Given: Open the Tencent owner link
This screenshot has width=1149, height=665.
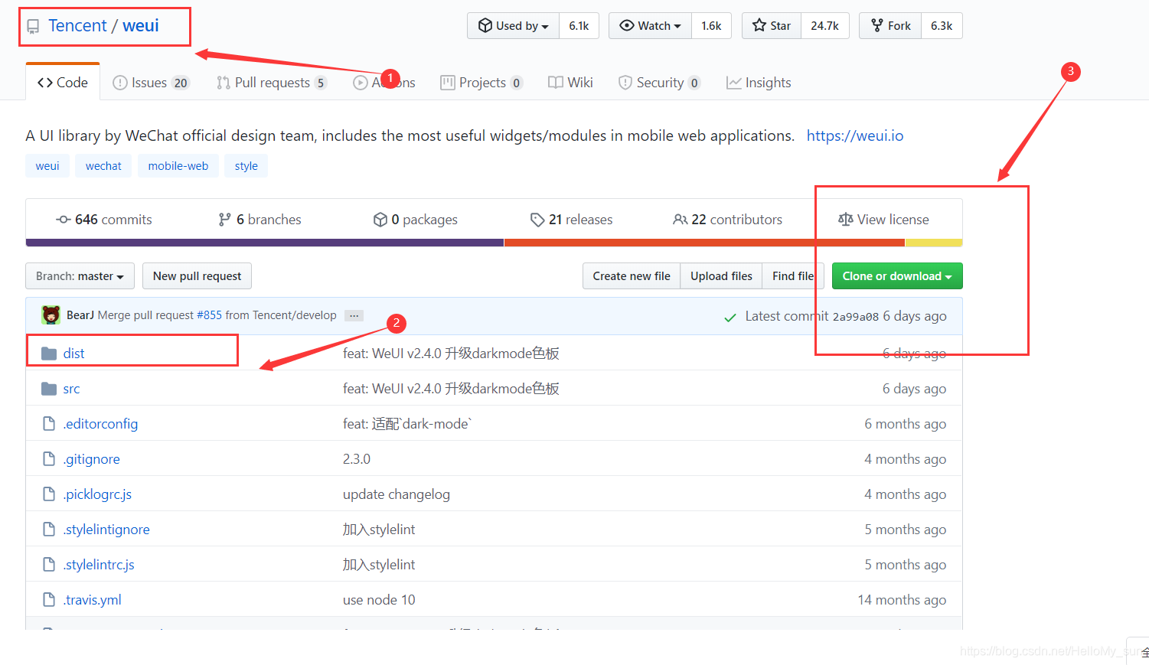Looking at the screenshot, I should tap(77, 25).
